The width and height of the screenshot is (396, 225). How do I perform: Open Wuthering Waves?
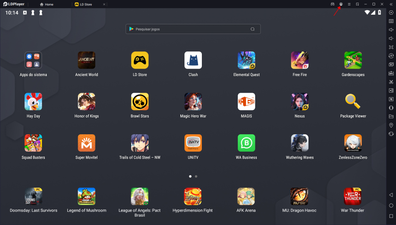300,143
